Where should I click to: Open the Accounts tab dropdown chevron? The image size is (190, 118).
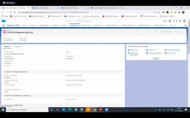[x=36, y=26]
